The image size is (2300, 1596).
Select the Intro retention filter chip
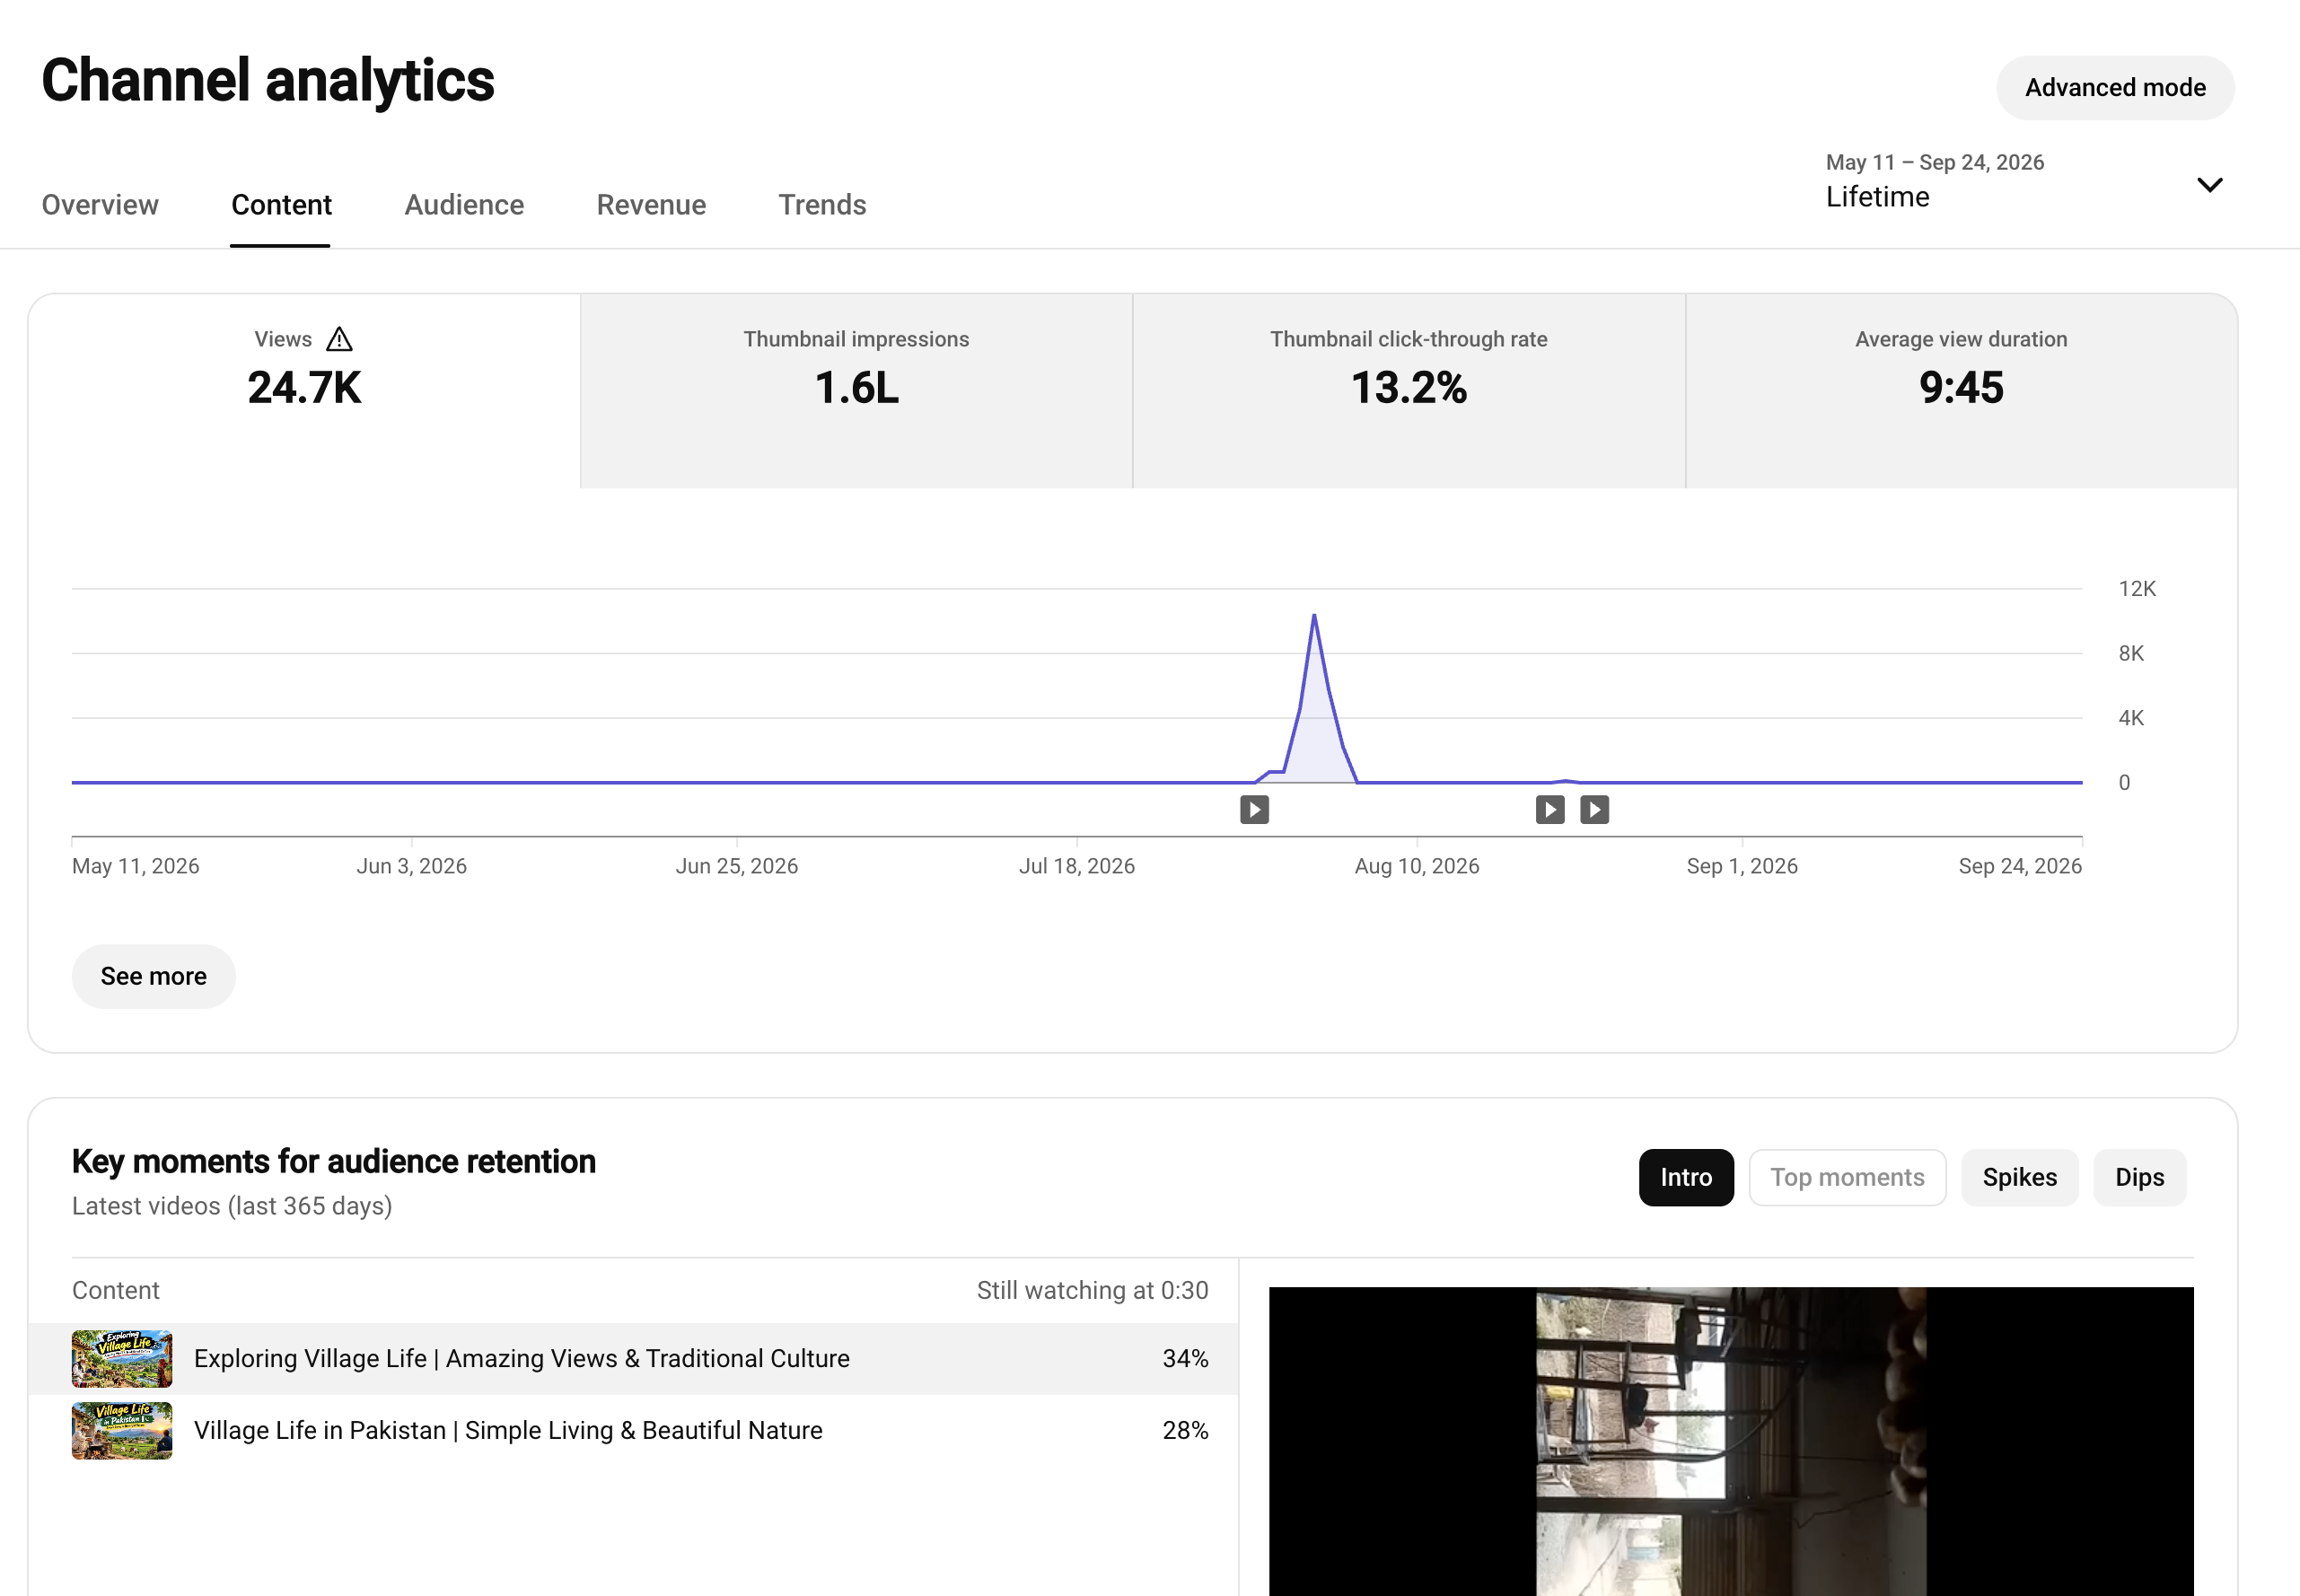tap(1686, 1177)
